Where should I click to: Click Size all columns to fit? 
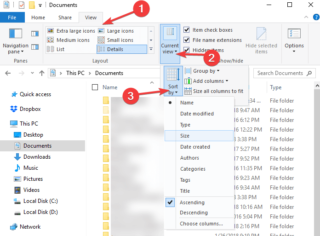[214, 91]
